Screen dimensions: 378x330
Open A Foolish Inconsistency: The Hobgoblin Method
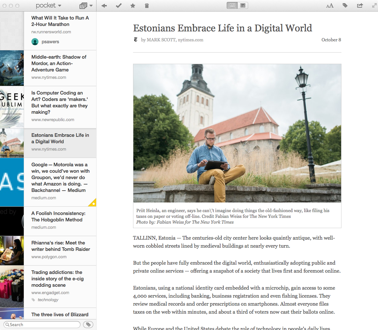[48, 221]
